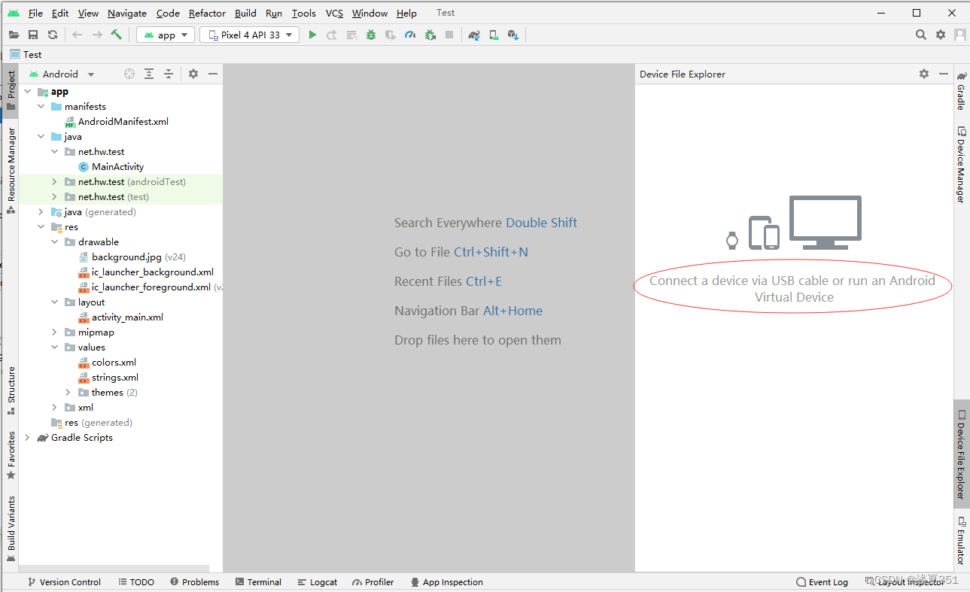Open the Refactor menu
This screenshot has width=970, height=592.
tap(207, 13)
